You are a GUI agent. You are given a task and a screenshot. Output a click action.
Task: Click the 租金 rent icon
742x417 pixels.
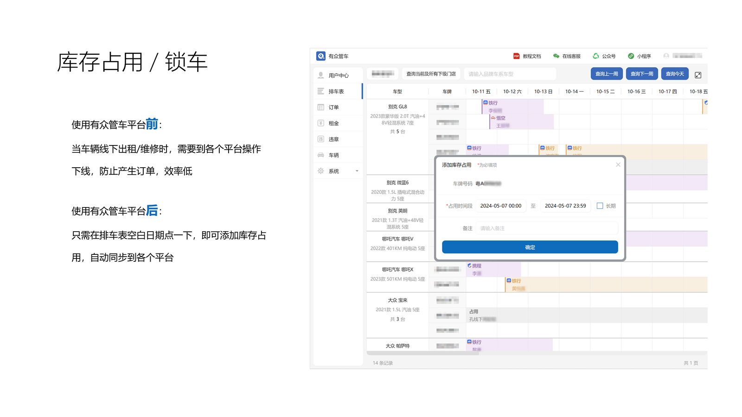tap(320, 123)
